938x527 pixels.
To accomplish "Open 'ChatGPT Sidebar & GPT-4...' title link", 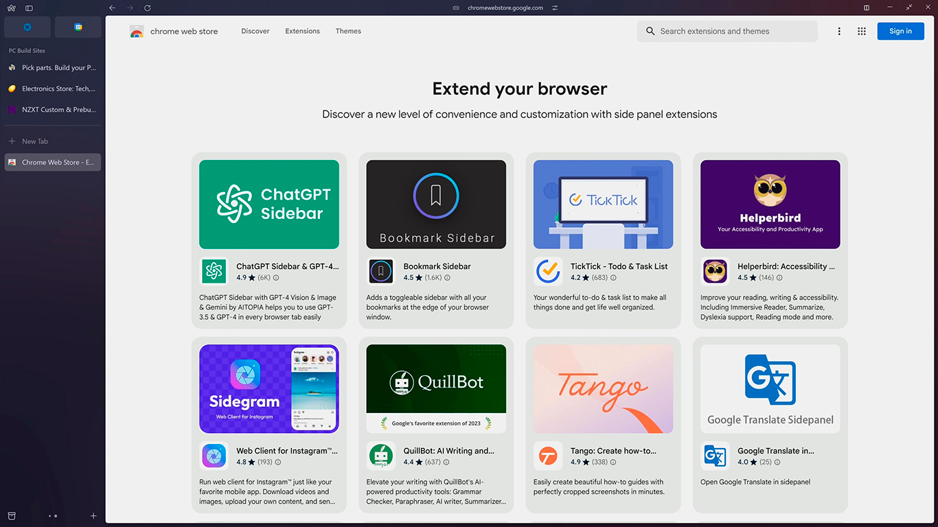I will pyautogui.click(x=288, y=266).
